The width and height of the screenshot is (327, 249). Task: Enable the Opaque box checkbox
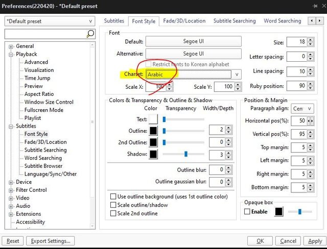(x=247, y=212)
